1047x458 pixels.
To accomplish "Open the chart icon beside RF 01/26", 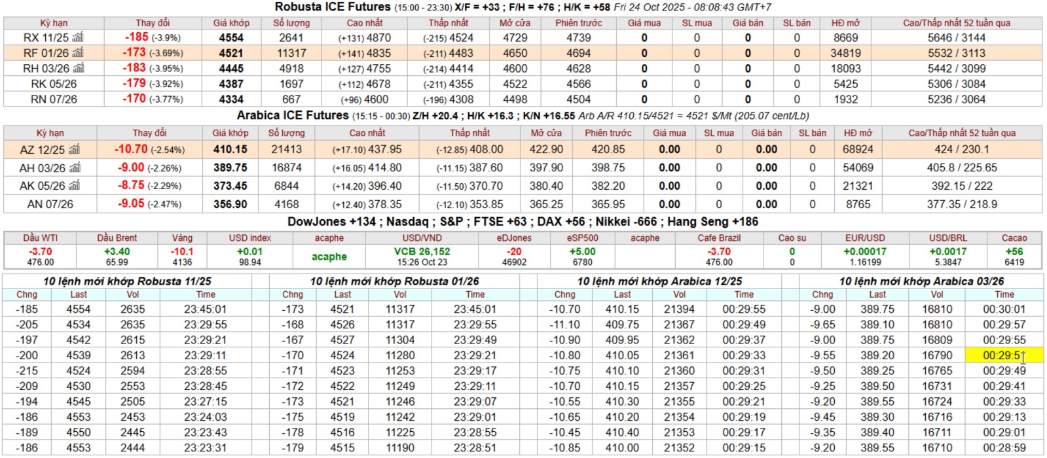I will [x=78, y=53].
